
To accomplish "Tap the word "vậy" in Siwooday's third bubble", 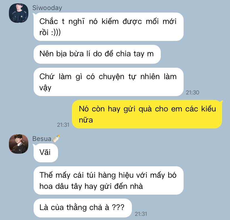I will [x=45, y=88].
